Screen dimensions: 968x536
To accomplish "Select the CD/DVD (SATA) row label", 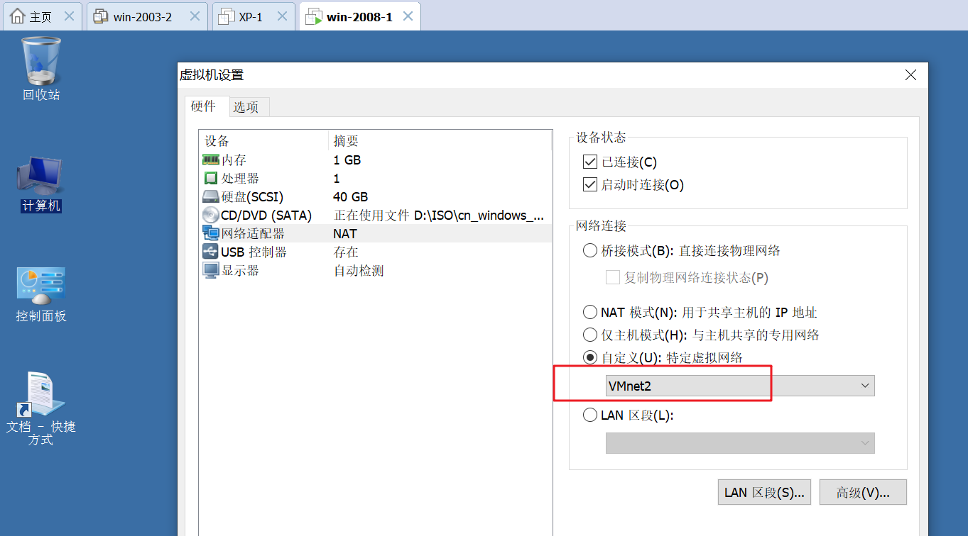I will (x=266, y=216).
